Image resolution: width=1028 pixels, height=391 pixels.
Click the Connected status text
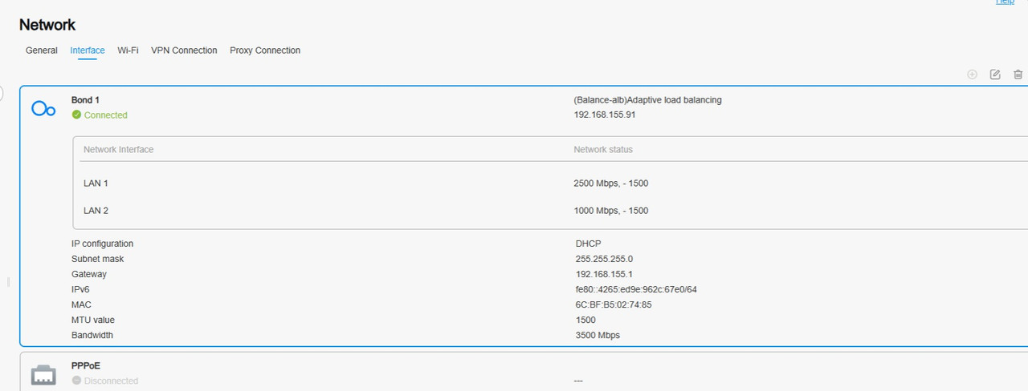pos(106,115)
